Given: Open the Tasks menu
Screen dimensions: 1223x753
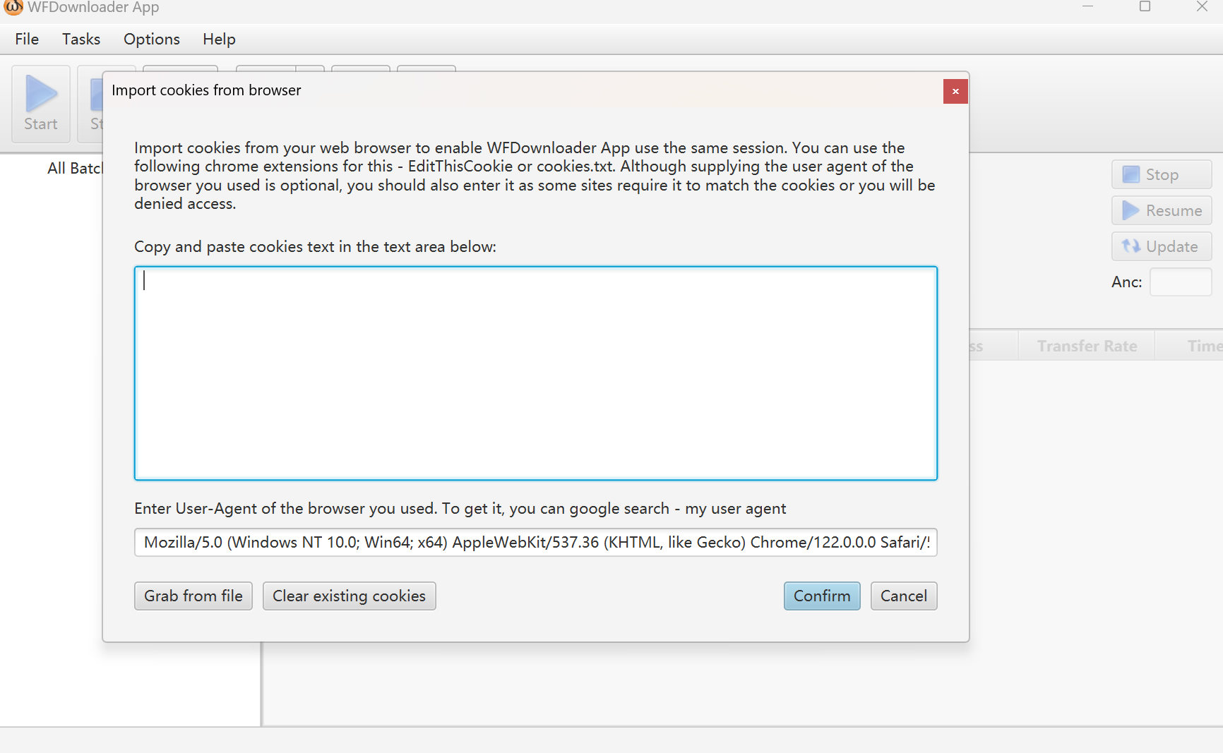Looking at the screenshot, I should pyautogui.click(x=81, y=40).
